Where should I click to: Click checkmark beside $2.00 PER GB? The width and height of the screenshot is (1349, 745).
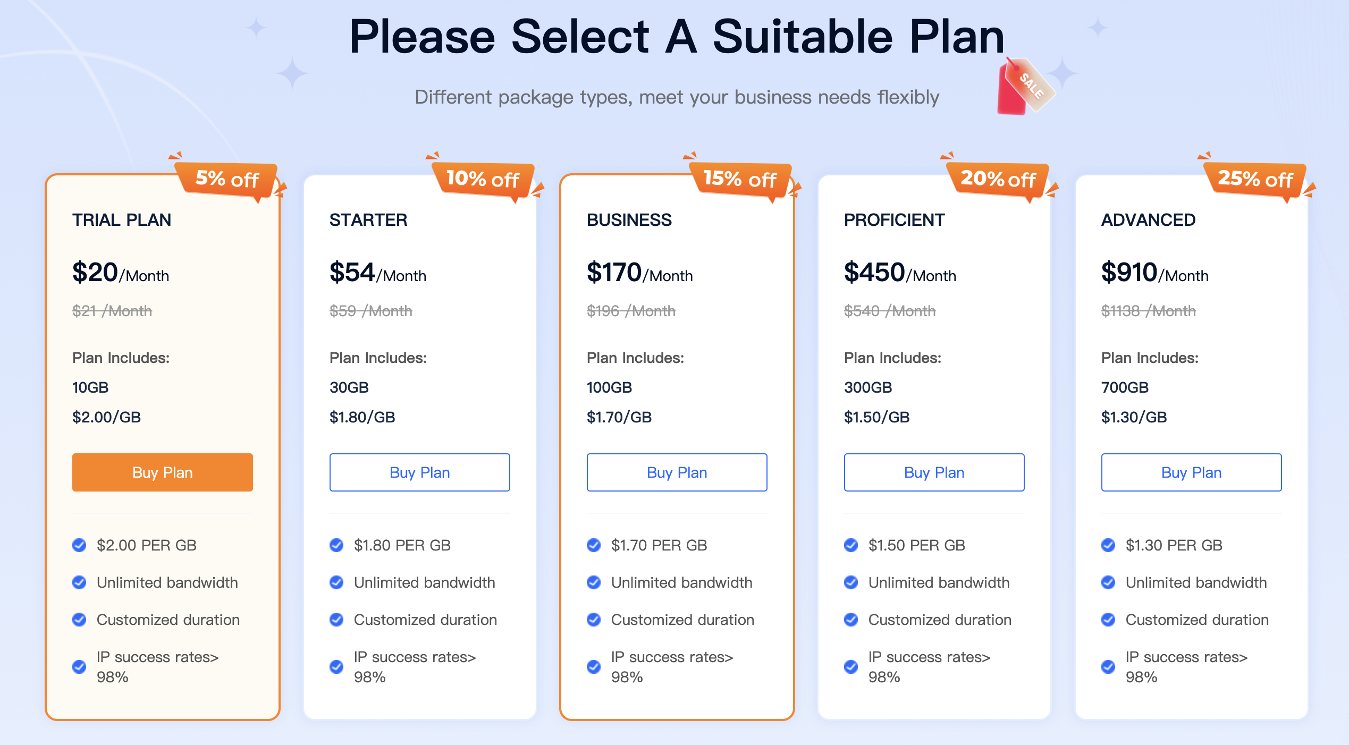click(79, 545)
